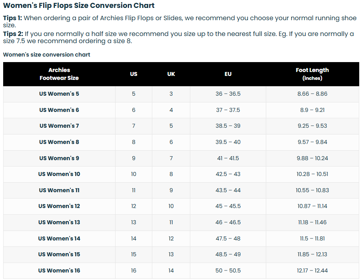Screen dimensions: 360x280
Task: Select the Tips 1 paragraph text
Action: point(180,21)
